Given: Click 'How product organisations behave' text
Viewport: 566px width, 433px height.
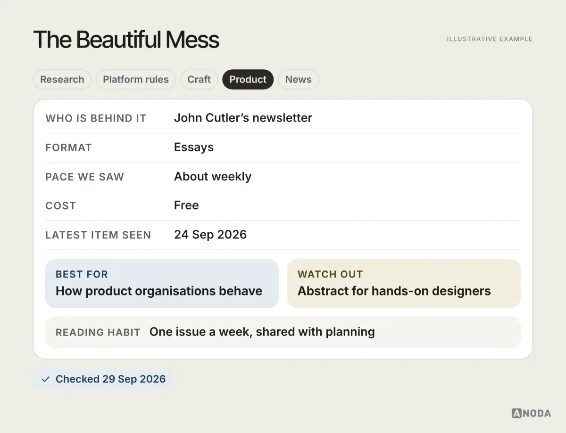Looking at the screenshot, I should (x=159, y=291).
